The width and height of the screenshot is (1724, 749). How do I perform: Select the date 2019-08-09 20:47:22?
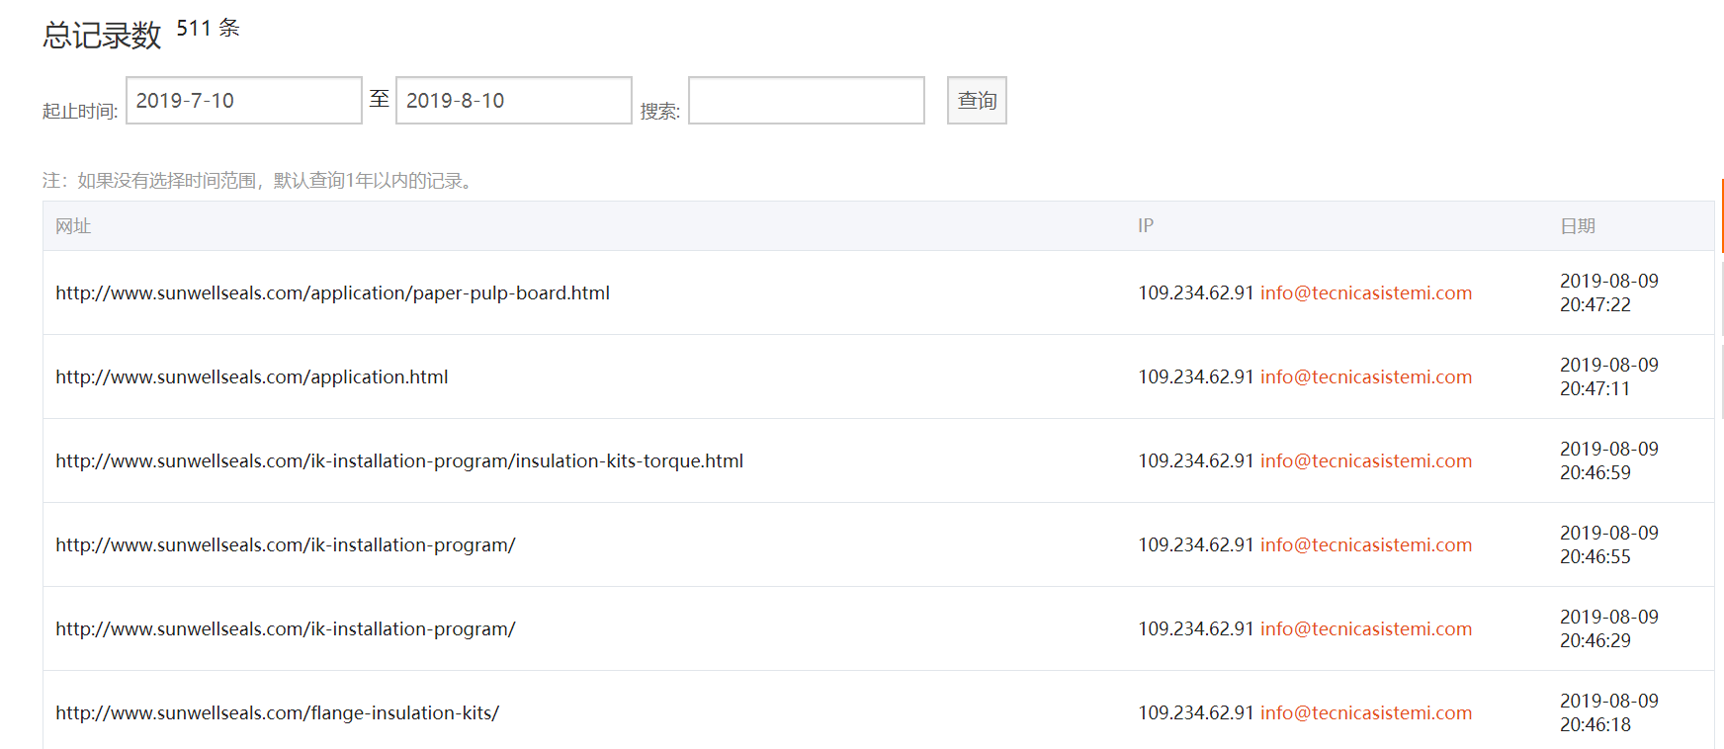pyautogui.click(x=1609, y=293)
